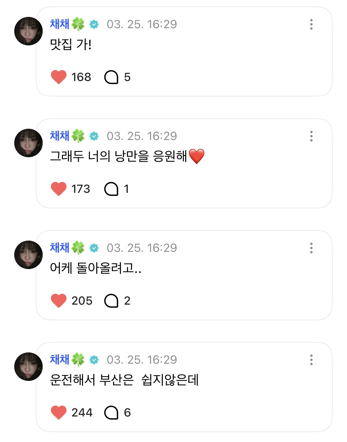The height and width of the screenshot is (442, 347).
Task: Open comments on '맛집 가!' post
Action: (x=111, y=77)
